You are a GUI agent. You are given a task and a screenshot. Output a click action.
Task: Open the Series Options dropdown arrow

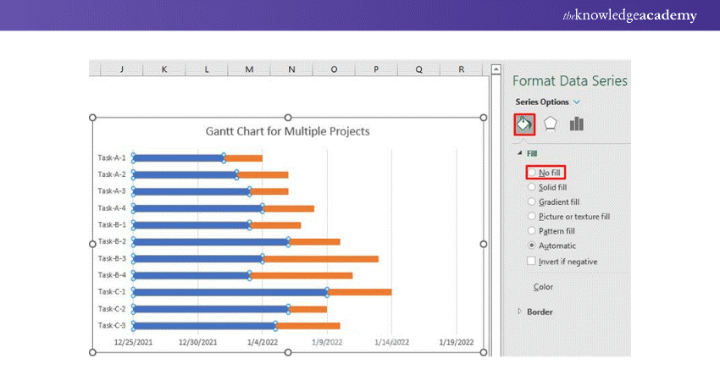coord(577,102)
